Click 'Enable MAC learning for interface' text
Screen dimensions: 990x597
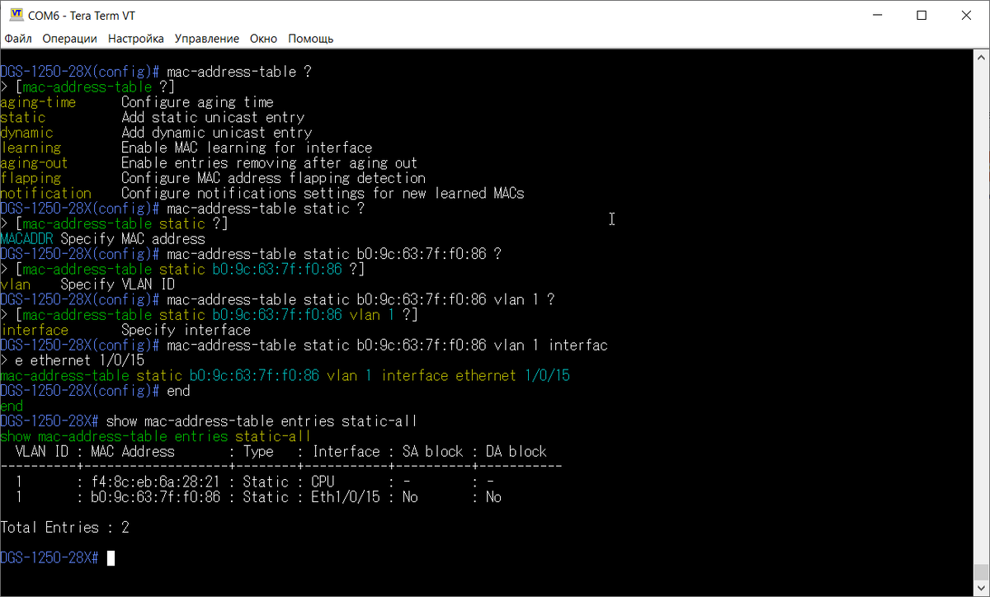(x=247, y=148)
